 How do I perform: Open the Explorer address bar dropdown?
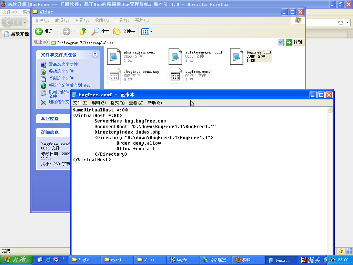(280, 42)
